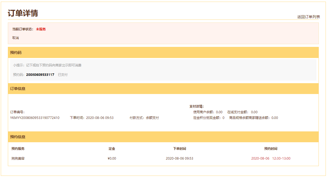Click 付款方式：余额支付 text
328x178 pixels.
(x=144, y=118)
